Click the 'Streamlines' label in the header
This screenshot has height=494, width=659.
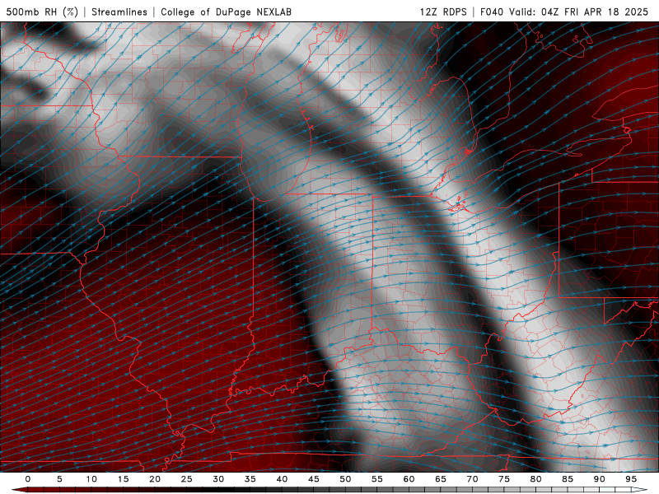tap(119, 12)
